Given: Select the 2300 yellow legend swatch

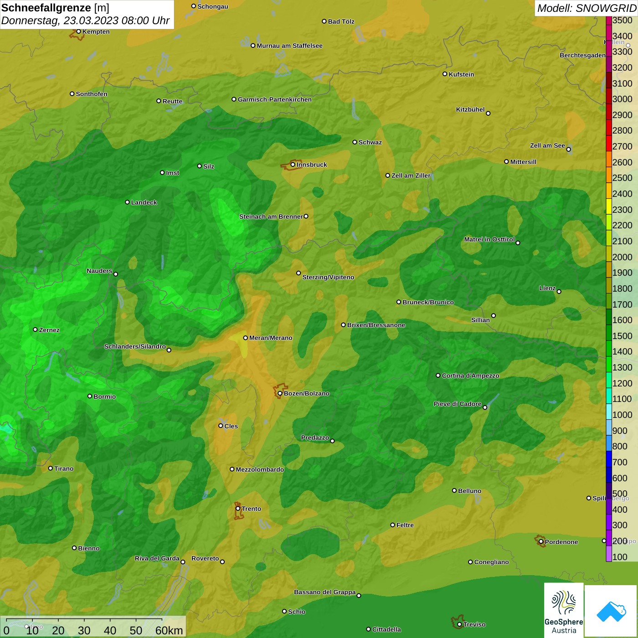Looking at the screenshot, I should (609, 206).
